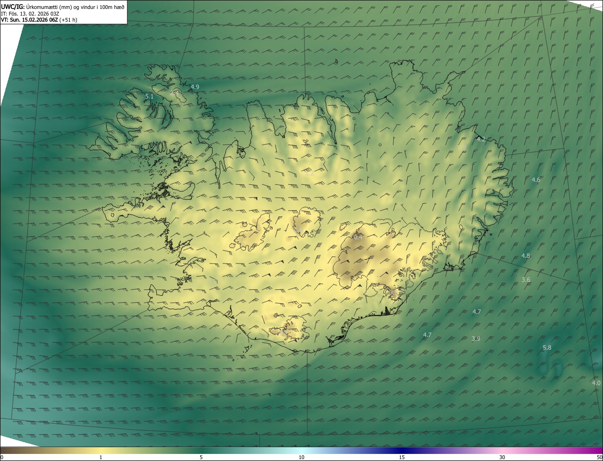Pick the dark navy color above tick 15
The height and width of the screenshot is (461, 603).
402,450
